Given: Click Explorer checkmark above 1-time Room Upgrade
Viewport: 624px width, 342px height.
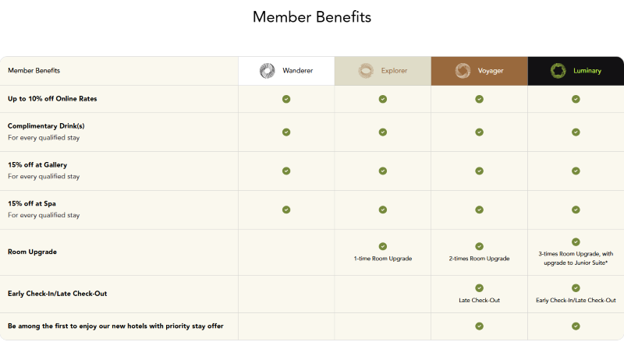Looking at the screenshot, I should (383, 246).
